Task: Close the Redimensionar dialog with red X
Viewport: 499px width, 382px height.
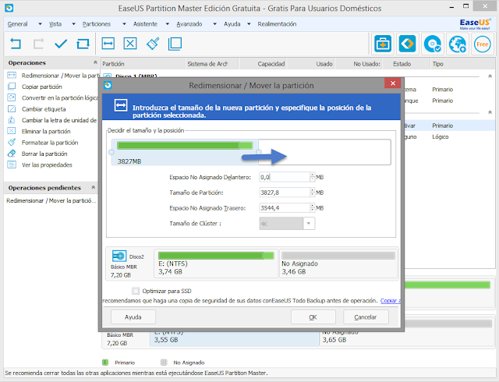Action: click(x=393, y=83)
